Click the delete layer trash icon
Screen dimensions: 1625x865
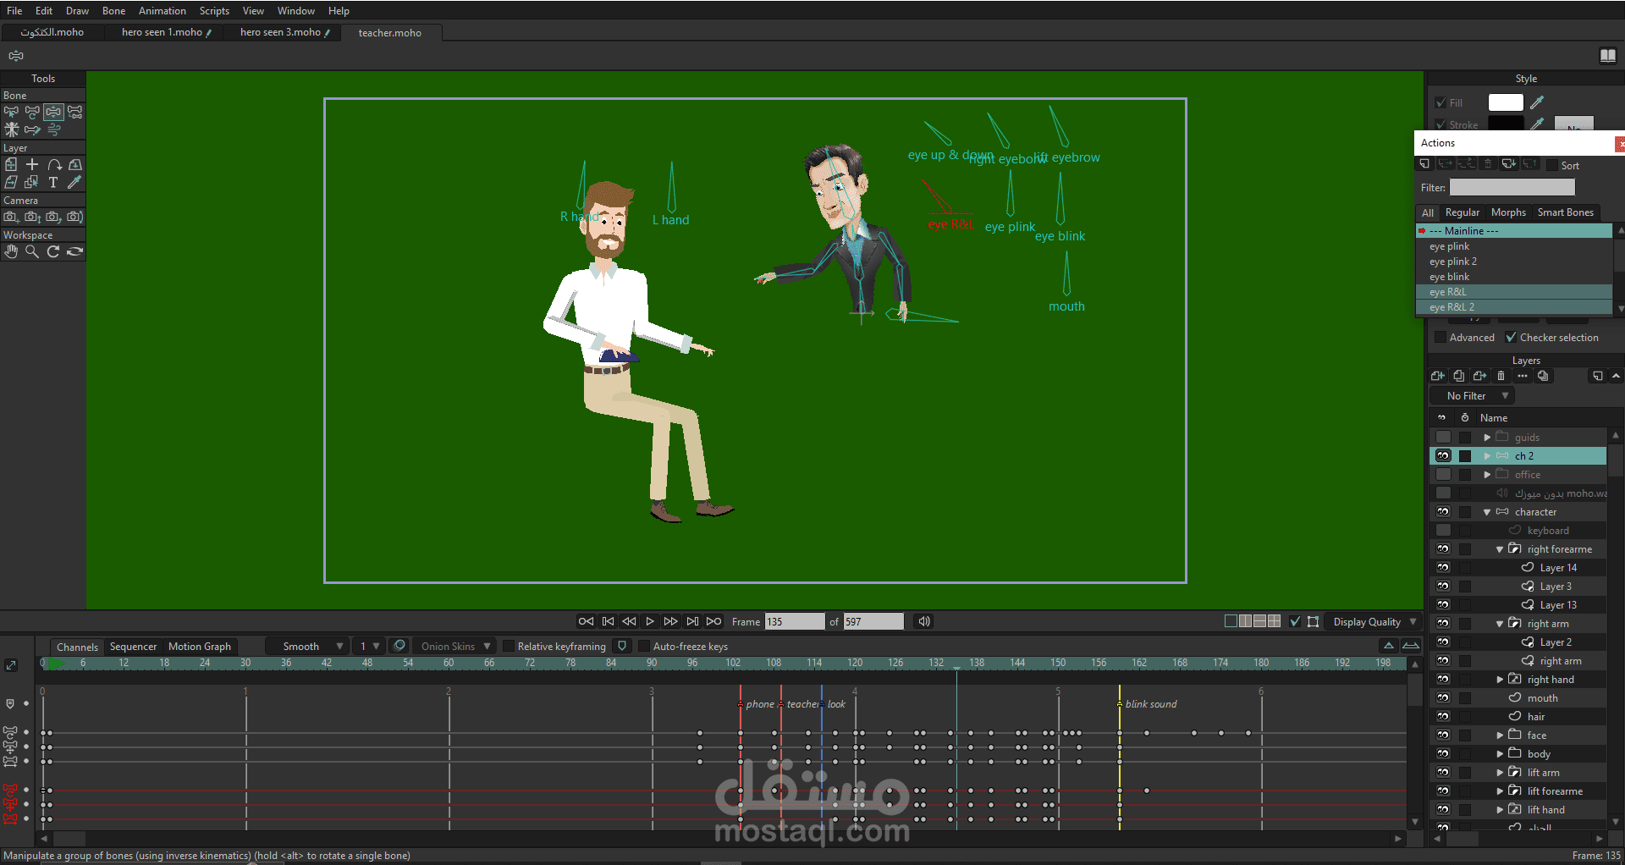coord(1501,376)
